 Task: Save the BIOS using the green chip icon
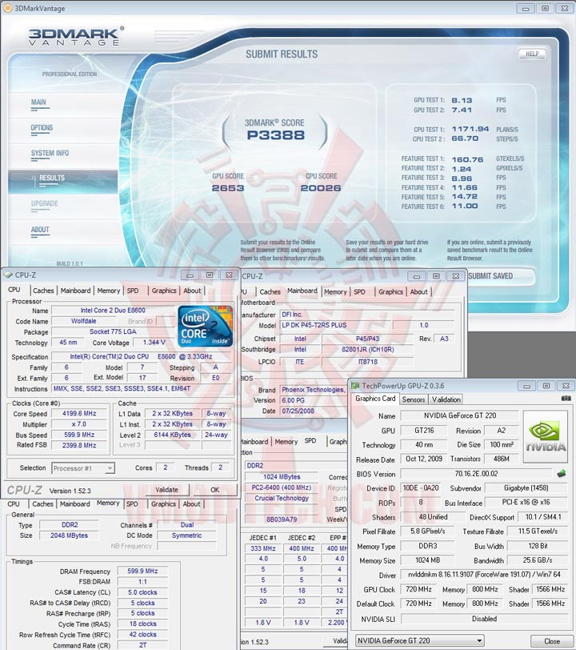pos(561,473)
